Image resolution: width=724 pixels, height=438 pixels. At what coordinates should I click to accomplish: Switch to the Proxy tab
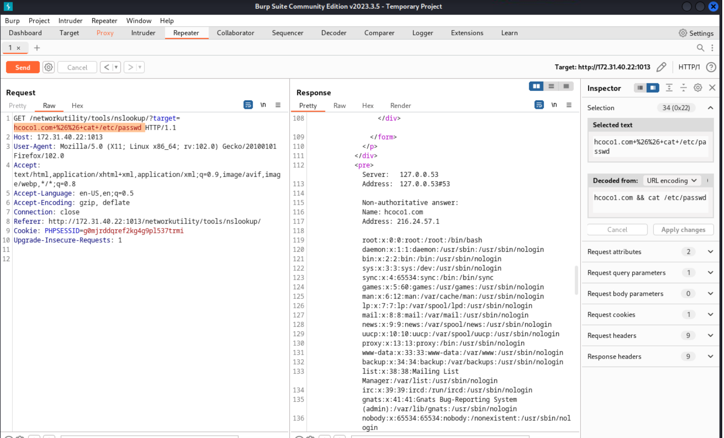[105, 33]
